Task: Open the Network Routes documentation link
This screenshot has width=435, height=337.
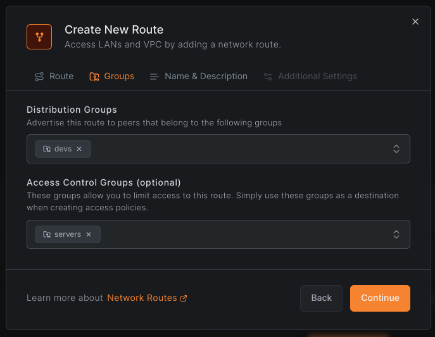Action: 142,298
